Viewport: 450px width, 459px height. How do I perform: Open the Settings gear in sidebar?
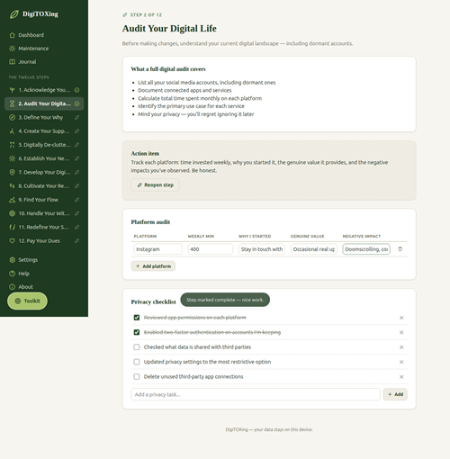point(12,260)
